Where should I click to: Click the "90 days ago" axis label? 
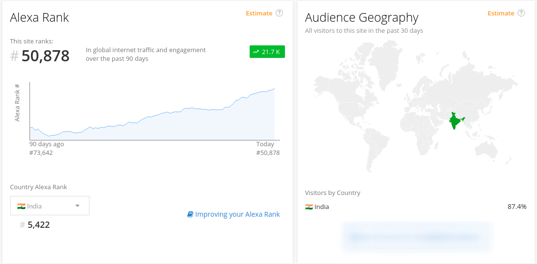point(46,144)
